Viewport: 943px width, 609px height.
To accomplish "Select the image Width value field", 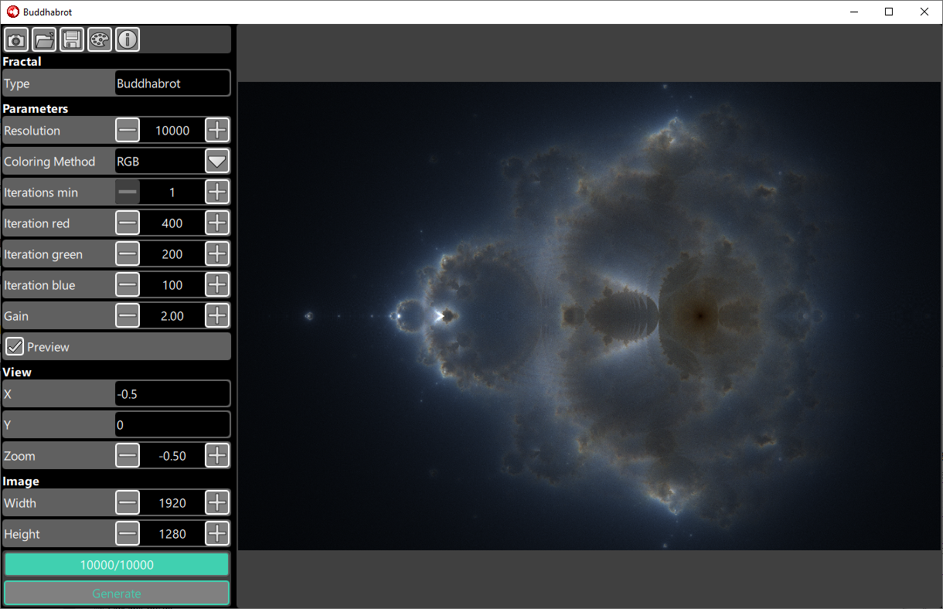I will coord(172,502).
